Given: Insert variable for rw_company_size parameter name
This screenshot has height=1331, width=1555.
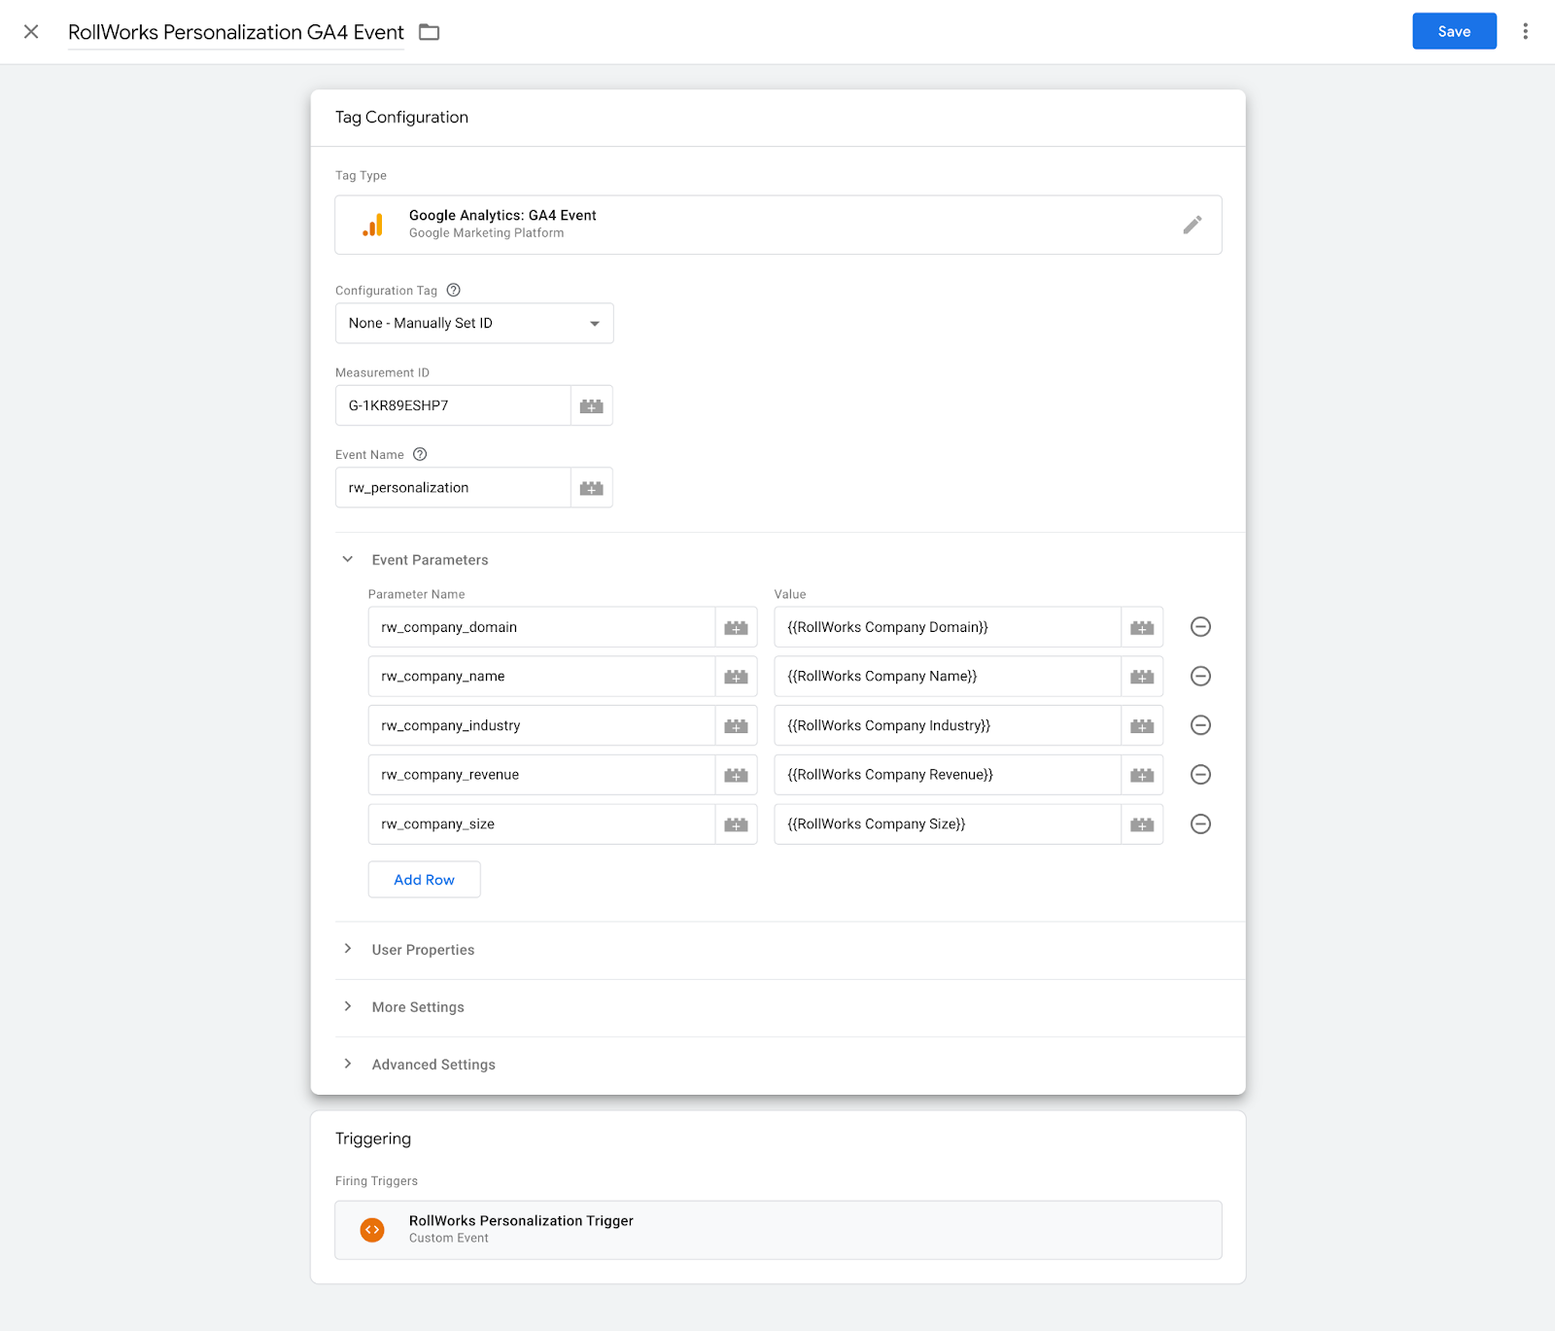Looking at the screenshot, I should (737, 823).
